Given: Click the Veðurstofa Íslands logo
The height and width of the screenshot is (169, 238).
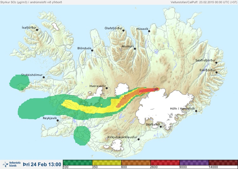Looking at the screenshot, I should 11,164.
